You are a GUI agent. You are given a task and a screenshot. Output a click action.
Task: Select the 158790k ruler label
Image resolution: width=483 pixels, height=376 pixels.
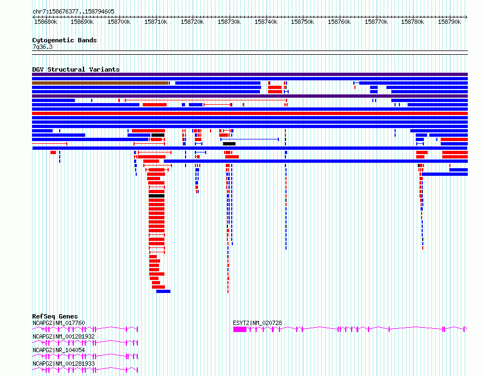[450, 22]
